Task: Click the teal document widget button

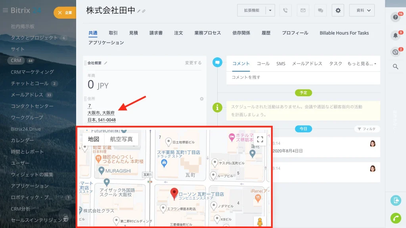Action: click(396, 200)
